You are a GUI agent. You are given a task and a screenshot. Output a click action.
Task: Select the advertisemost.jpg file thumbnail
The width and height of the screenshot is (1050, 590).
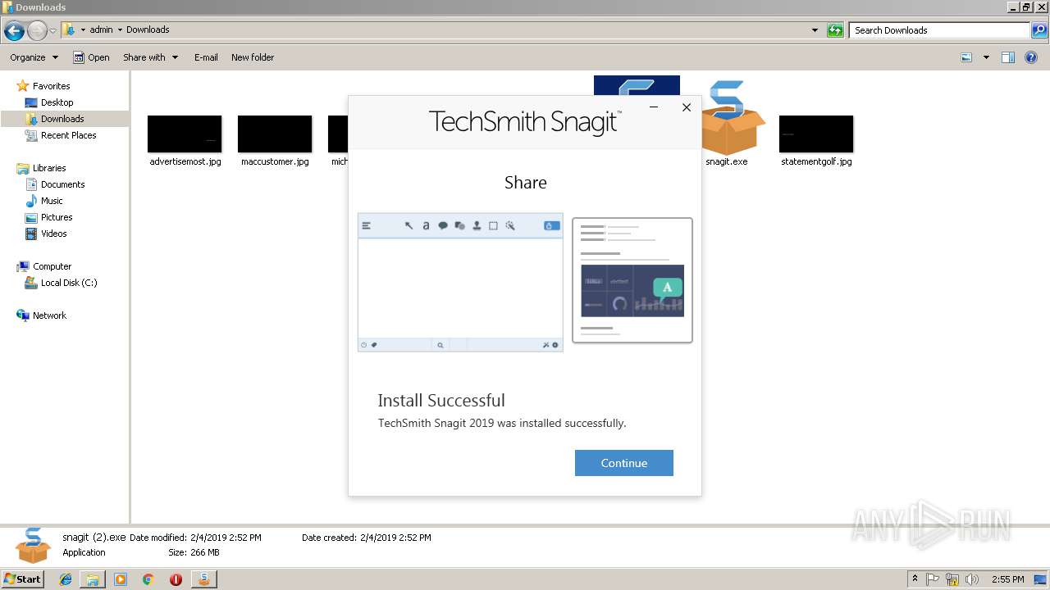(185, 134)
